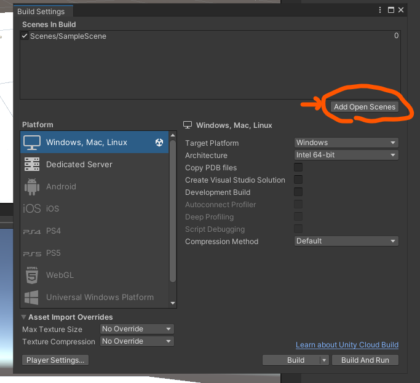Click the Build And Run button
This screenshot has width=420, height=383.
(x=365, y=360)
